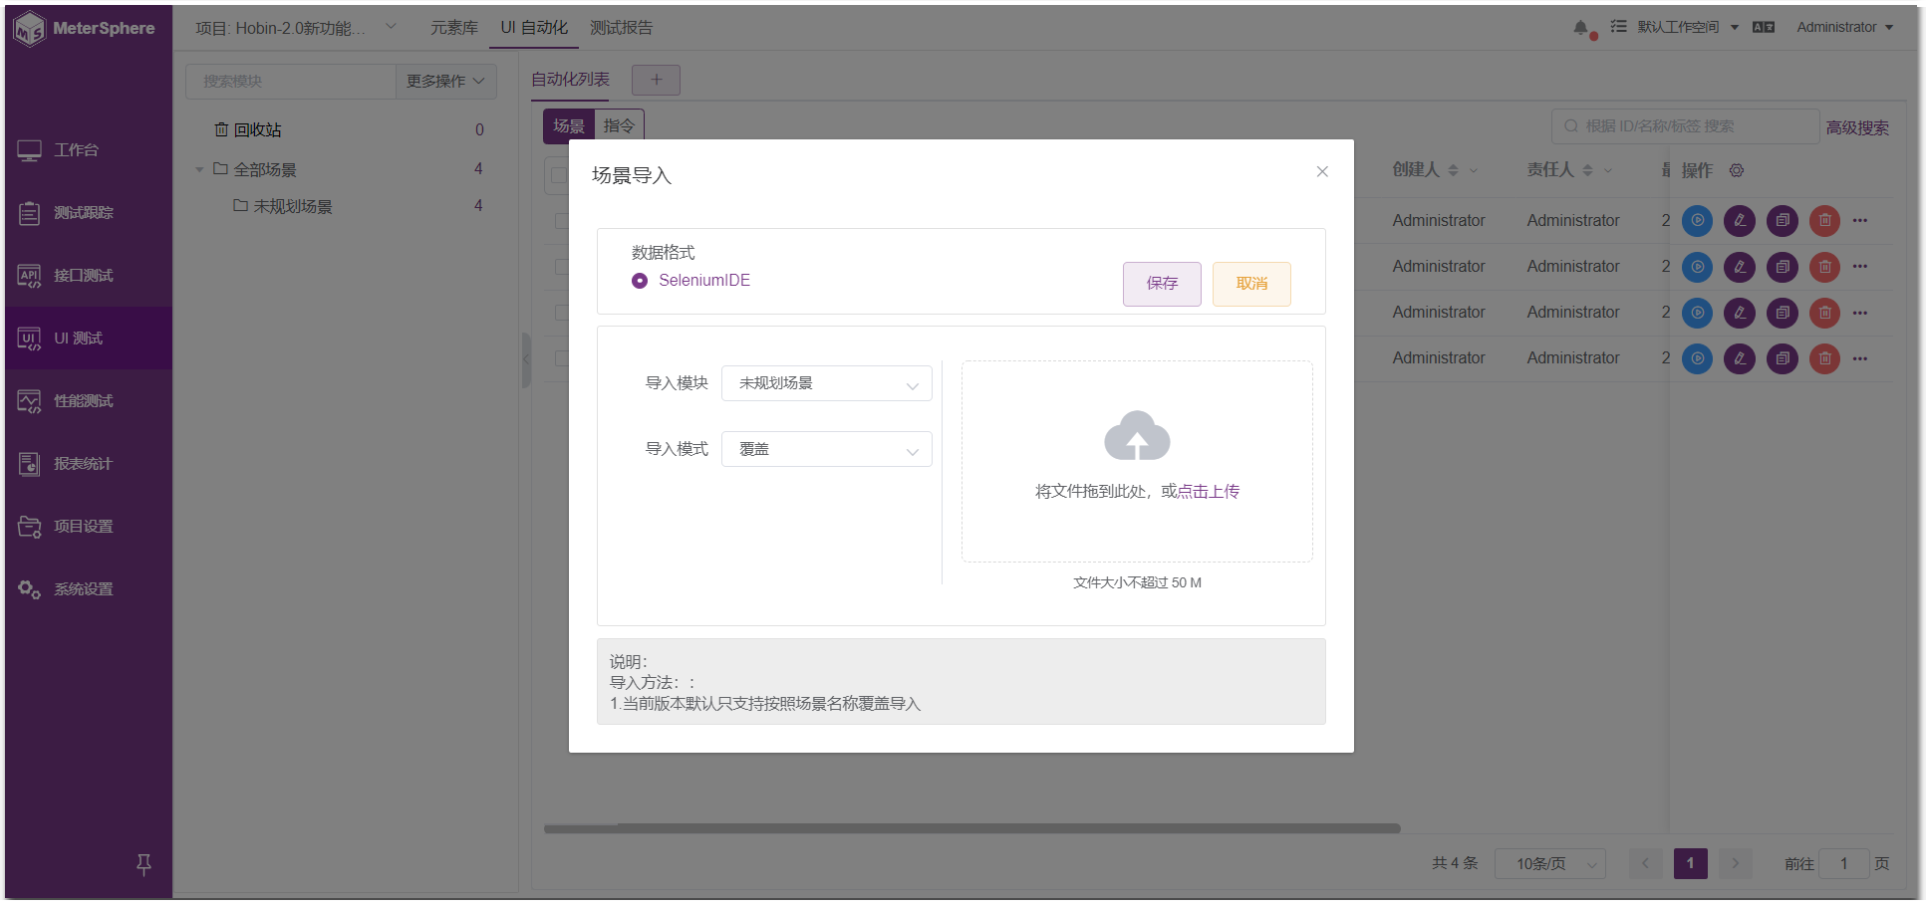Open the 更多操作 dropdown

[445, 82]
